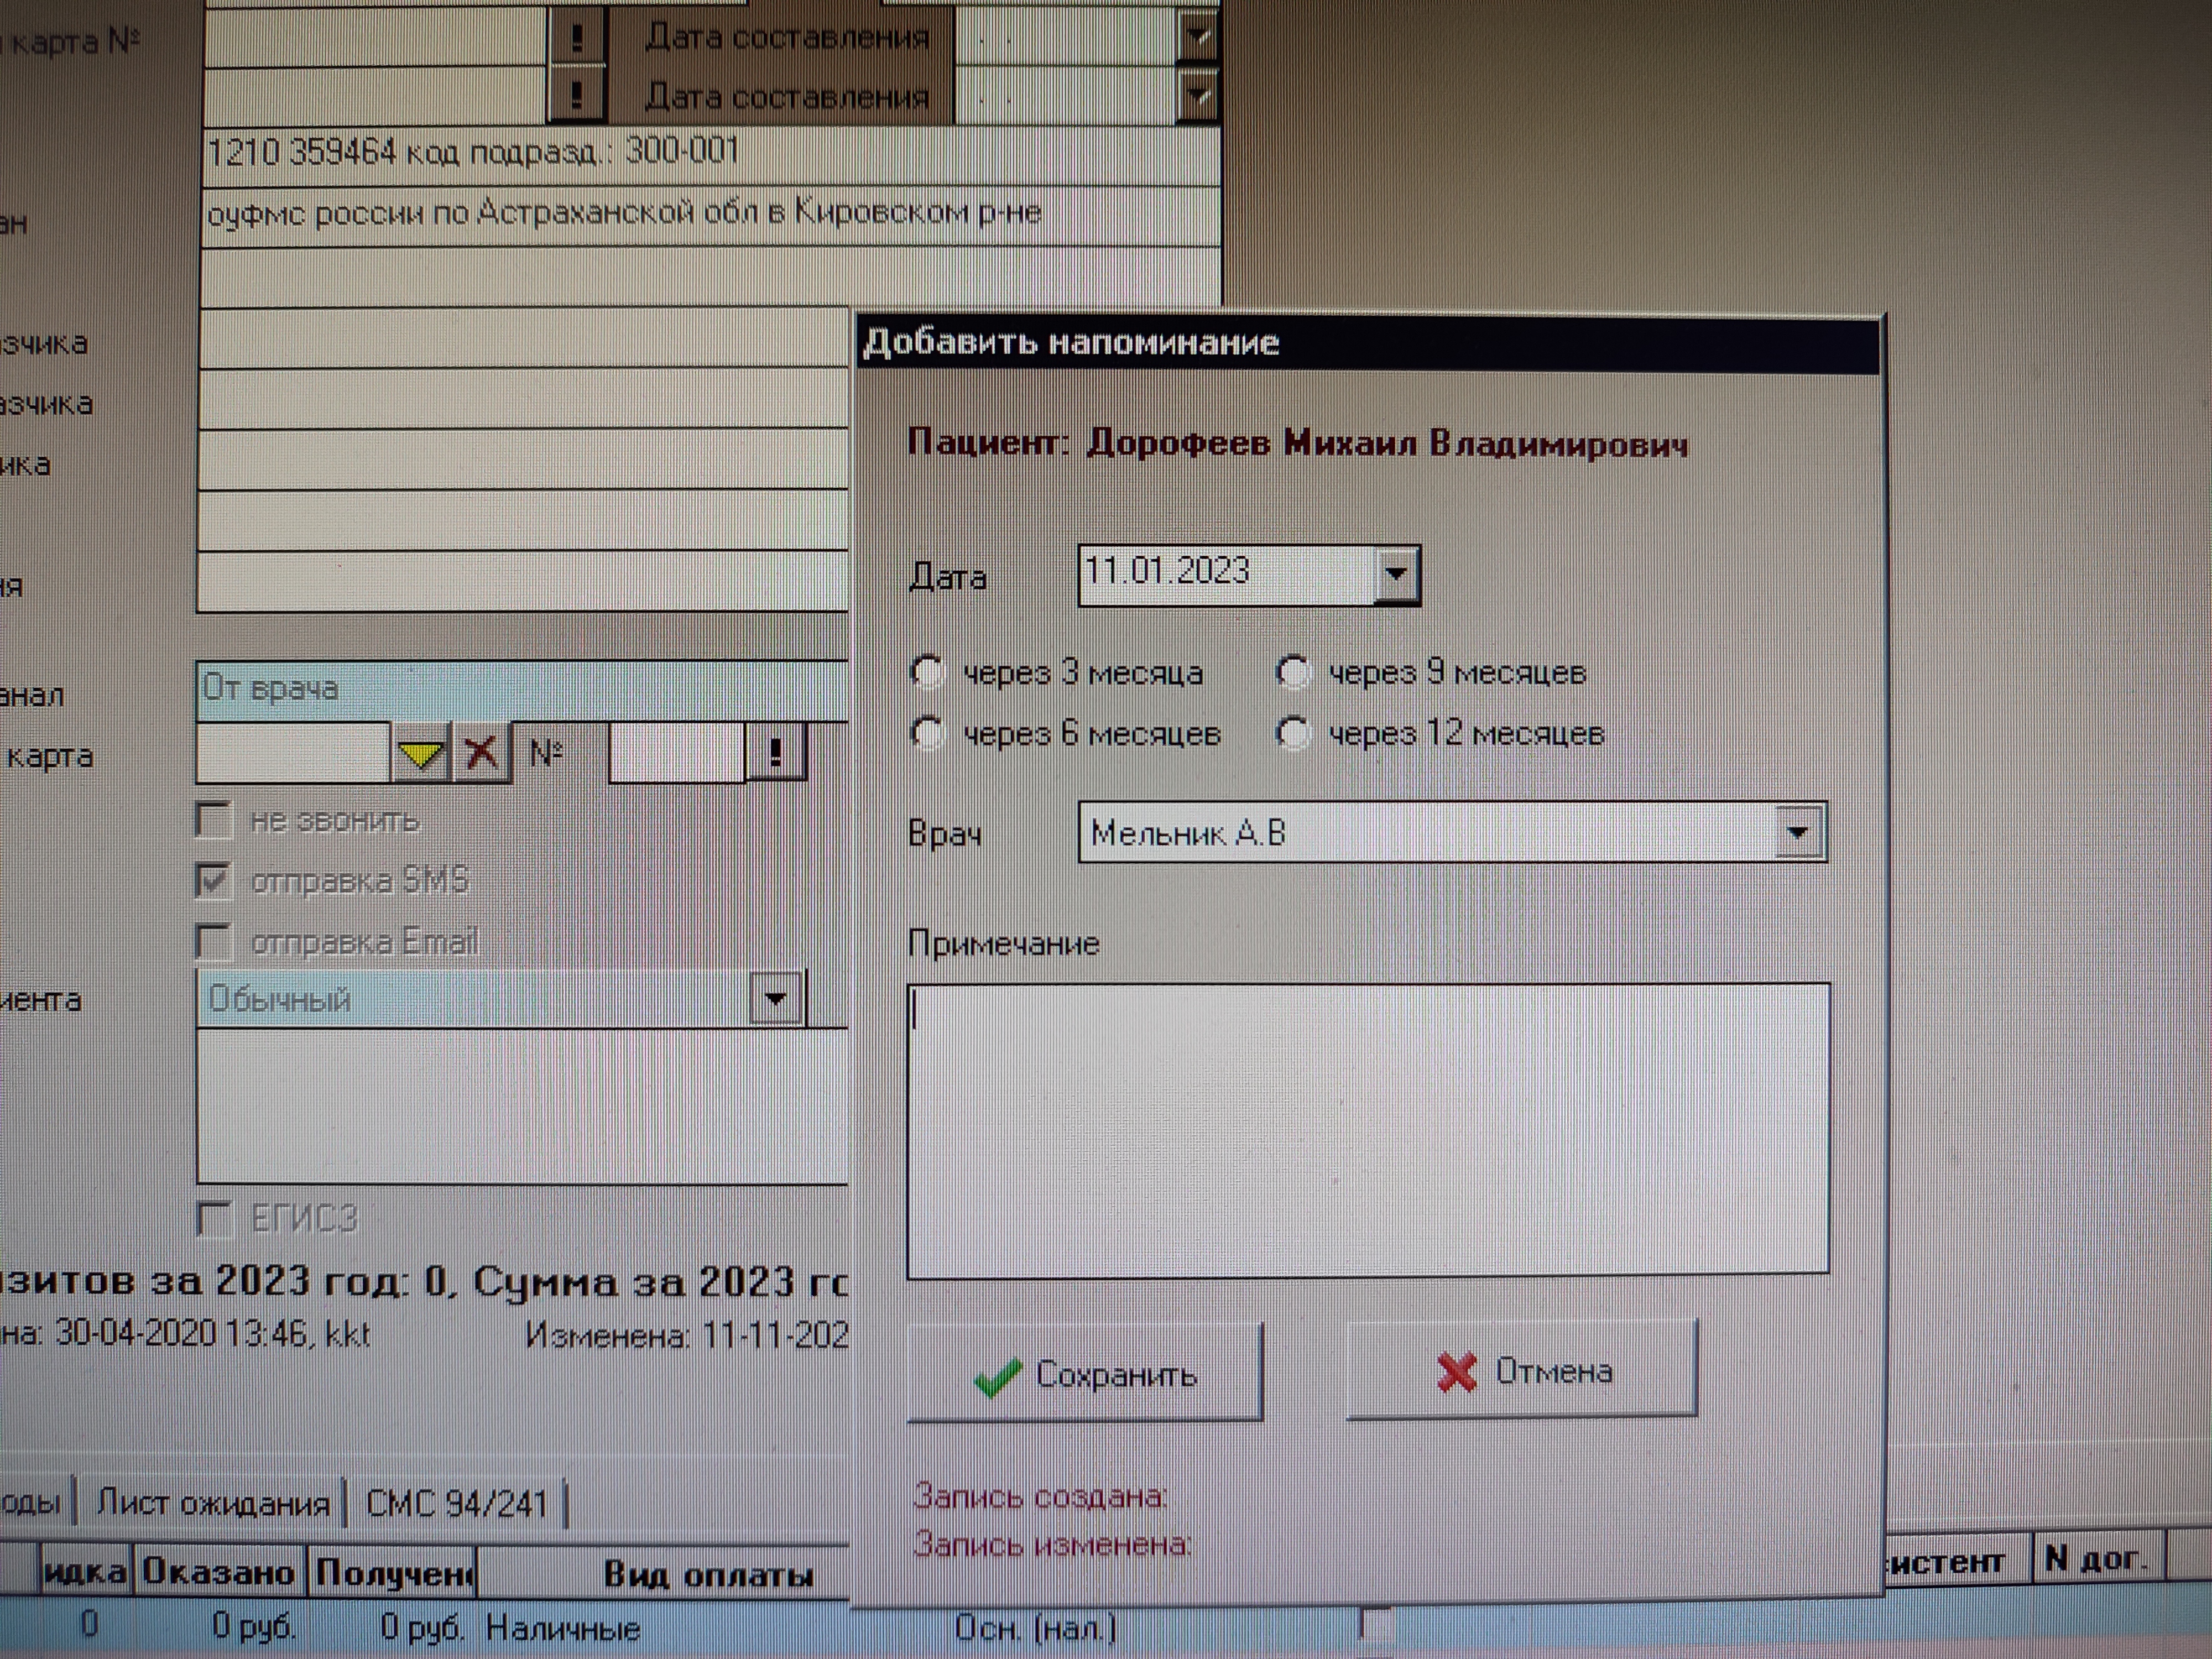This screenshot has height=1659, width=2212.
Task: Choose reminder 'через 6 месяцев'
Action: coord(928,734)
